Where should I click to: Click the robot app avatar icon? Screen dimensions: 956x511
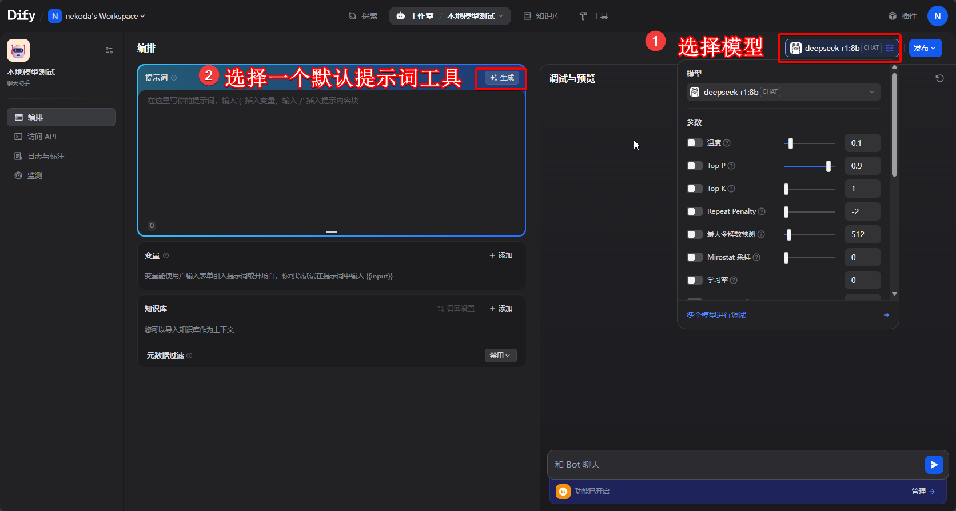click(18, 50)
